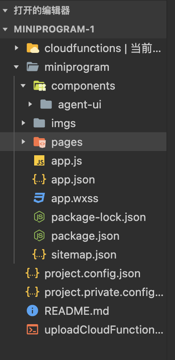The height and width of the screenshot is (360, 175).
Task: Click the Node icon beside package-lock.json
Action: [39, 217]
